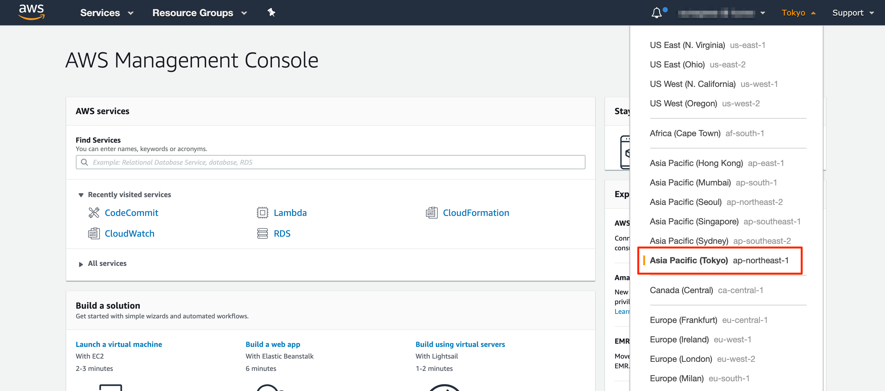Select Africa (Cape Town) region

pos(707,133)
